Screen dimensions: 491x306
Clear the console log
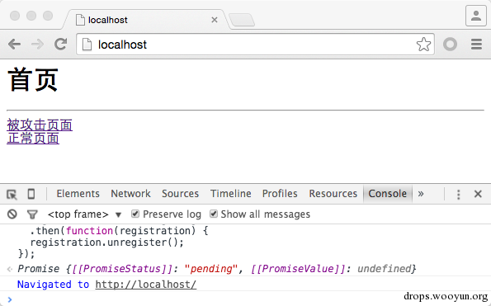[x=12, y=214]
